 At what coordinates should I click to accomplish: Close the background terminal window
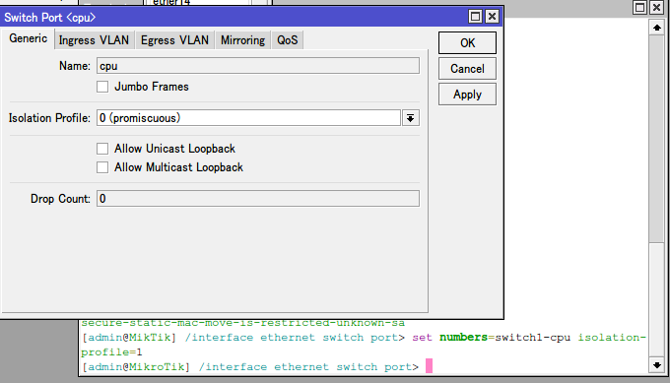(657, 7)
